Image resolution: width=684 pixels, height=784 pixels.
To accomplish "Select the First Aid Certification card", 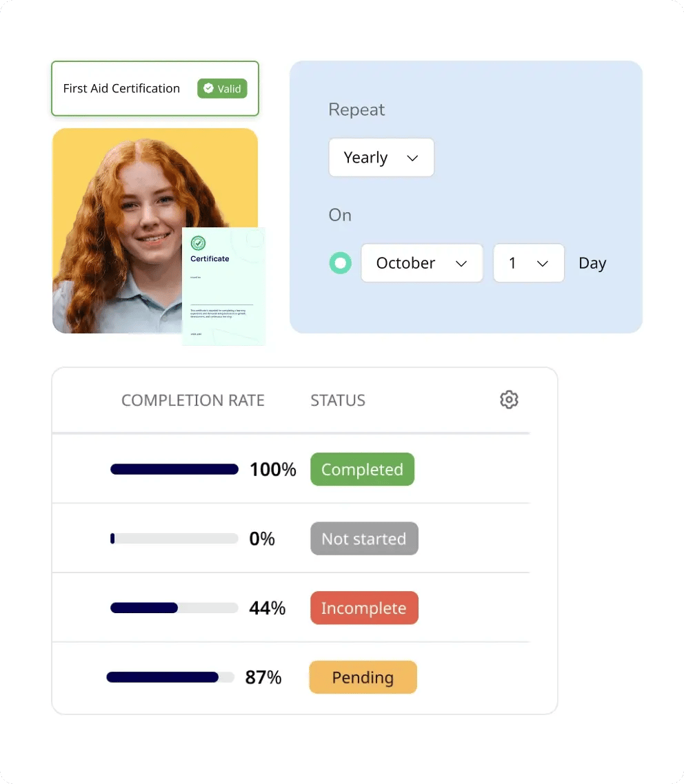I will click(x=155, y=88).
